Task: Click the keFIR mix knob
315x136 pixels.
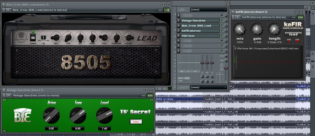Action: click(x=240, y=29)
